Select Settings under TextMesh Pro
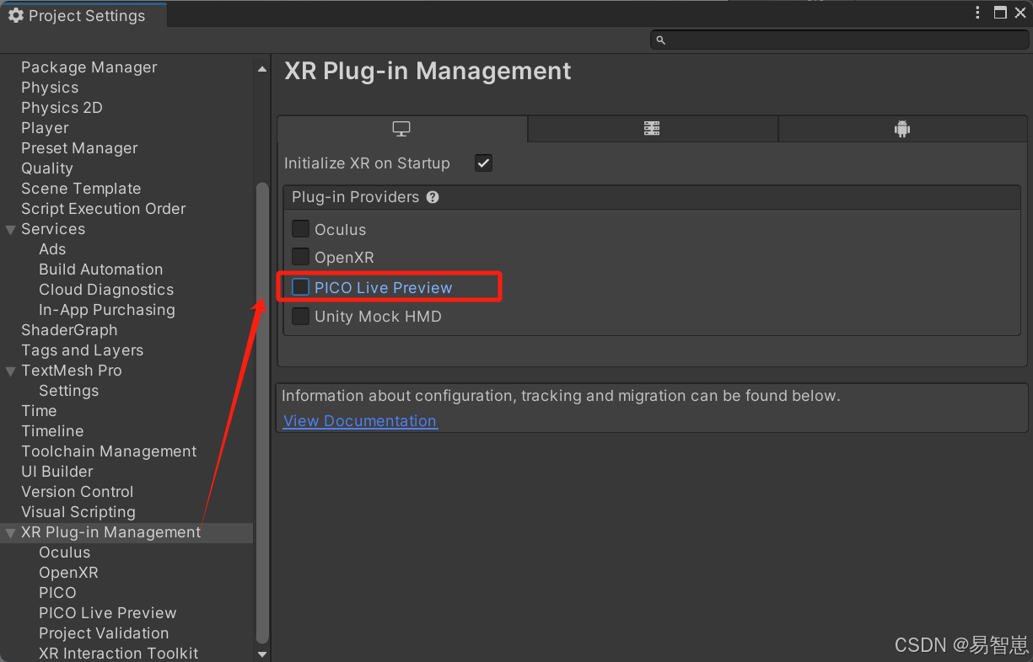The width and height of the screenshot is (1033, 662). (68, 391)
